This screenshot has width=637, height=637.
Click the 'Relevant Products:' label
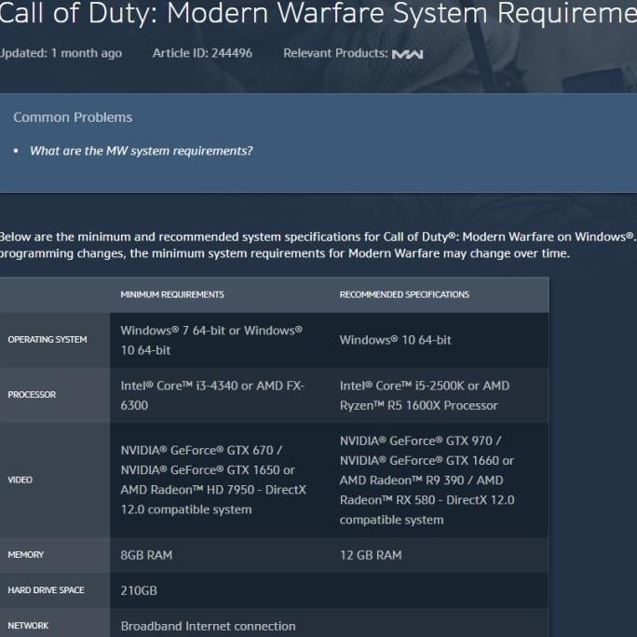[335, 53]
